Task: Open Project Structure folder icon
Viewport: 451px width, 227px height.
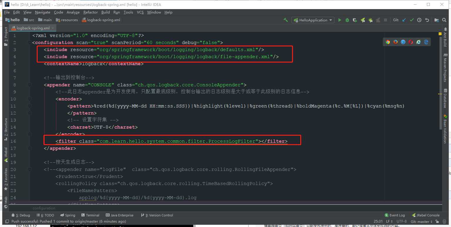Action: [437, 20]
